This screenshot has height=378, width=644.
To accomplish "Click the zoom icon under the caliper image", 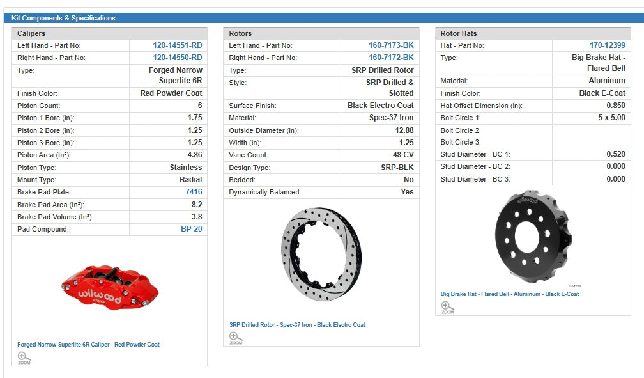I will [x=24, y=358].
